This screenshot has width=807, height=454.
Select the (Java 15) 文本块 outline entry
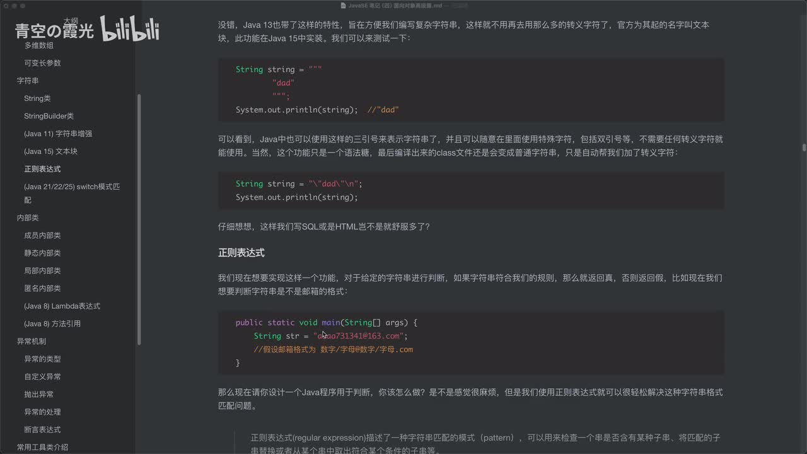coord(50,151)
